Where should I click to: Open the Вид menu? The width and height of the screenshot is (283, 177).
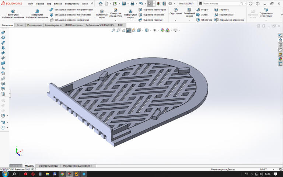(x=49, y=4)
